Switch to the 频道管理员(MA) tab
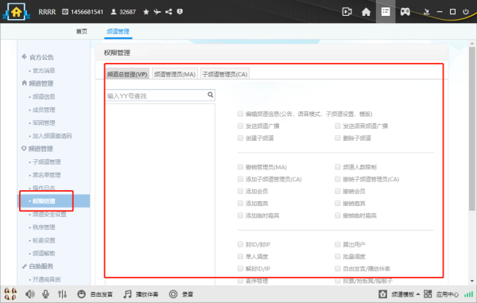The image size is (477, 303). (x=175, y=74)
